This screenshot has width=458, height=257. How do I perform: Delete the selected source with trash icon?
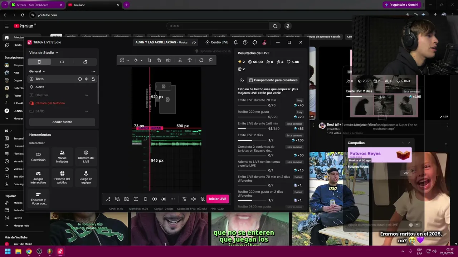tap(211, 60)
